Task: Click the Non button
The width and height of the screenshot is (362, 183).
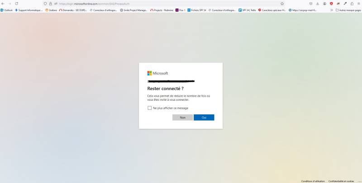Action: [183, 117]
